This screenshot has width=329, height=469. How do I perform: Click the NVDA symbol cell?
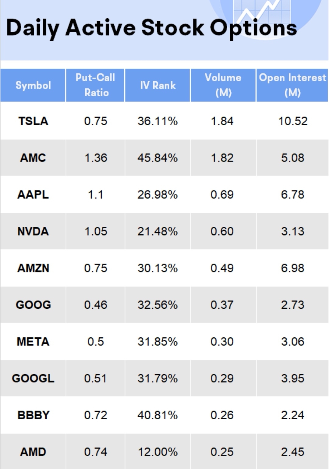click(x=33, y=231)
